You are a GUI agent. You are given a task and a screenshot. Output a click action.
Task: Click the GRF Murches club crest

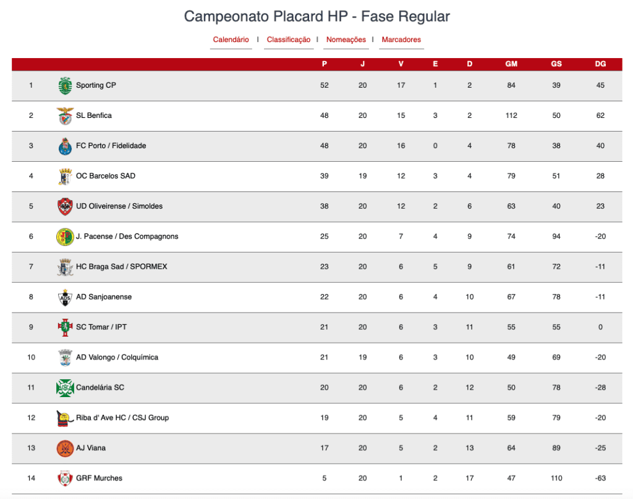[x=65, y=479]
